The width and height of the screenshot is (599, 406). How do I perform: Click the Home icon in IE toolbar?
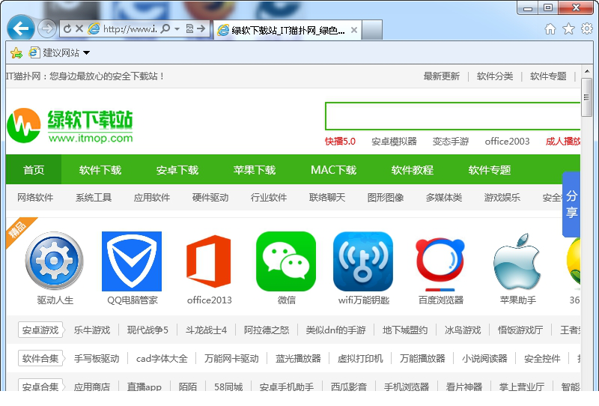pyautogui.click(x=550, y=28)
